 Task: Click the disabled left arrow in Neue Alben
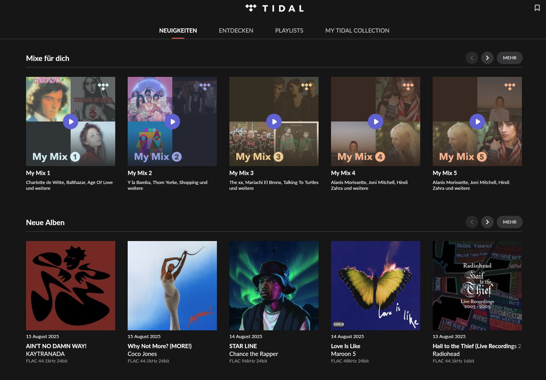pyautogui.click(x=472, y=222)
